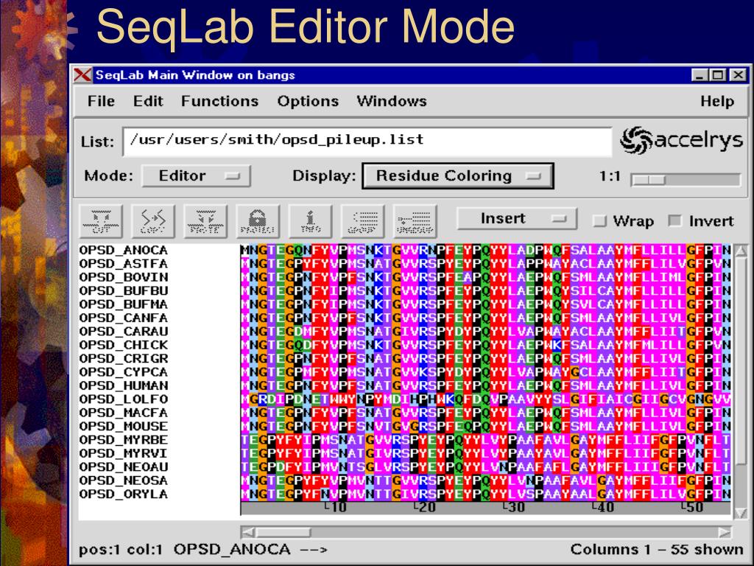Click the vertical scrollbar down arrow
Screen dimensions: 754x566
click(741, 513)
